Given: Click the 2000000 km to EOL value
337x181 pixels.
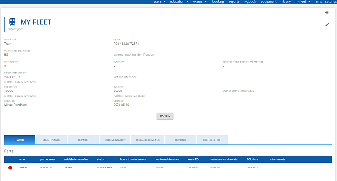Looking at the screenshot, I should pyautogui.click(x=193, y=168).
